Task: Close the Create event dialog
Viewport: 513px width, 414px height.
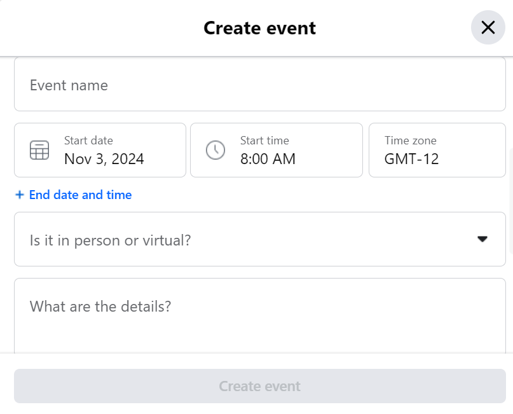Action: (488, 27)
